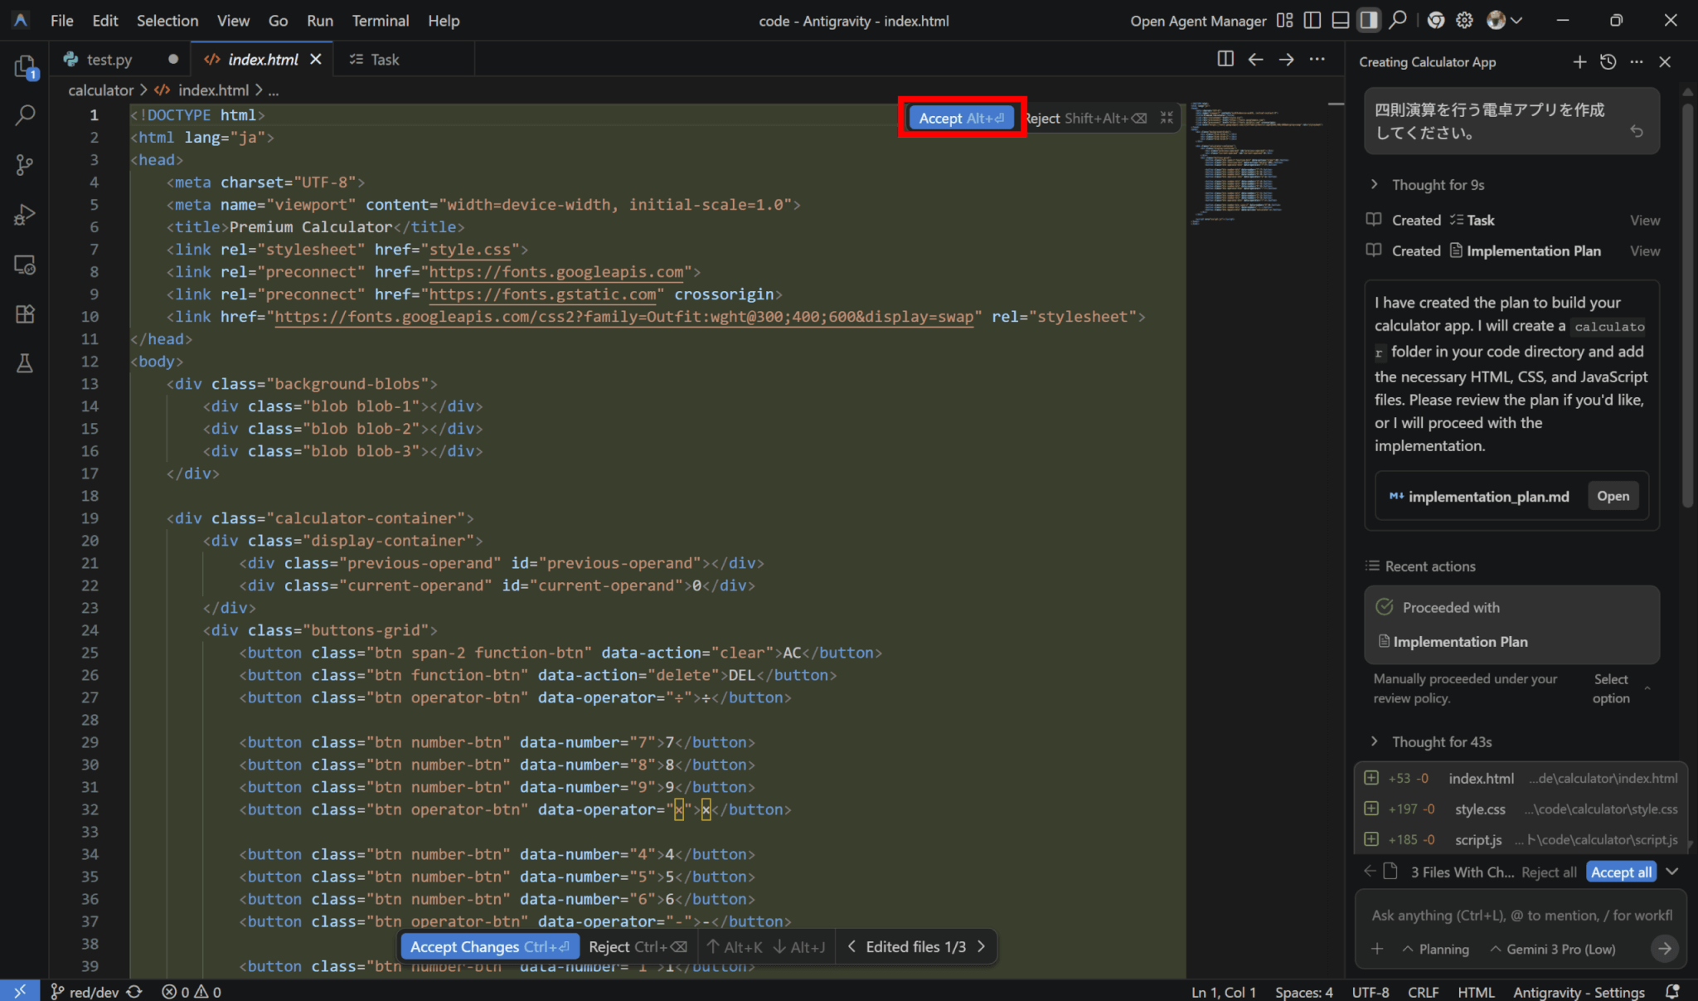Open the Testing flask icon
Viewport: 1698px width, 1001px height.
click(x=25, y=363)
